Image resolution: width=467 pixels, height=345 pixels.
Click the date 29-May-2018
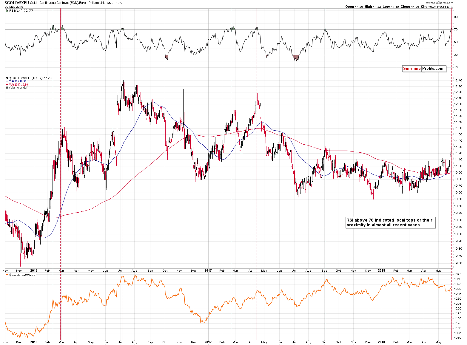tap(14, 7)
